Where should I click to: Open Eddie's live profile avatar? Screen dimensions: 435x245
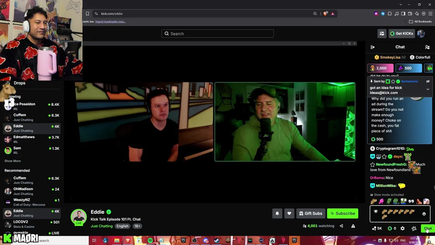coord(79,217)
